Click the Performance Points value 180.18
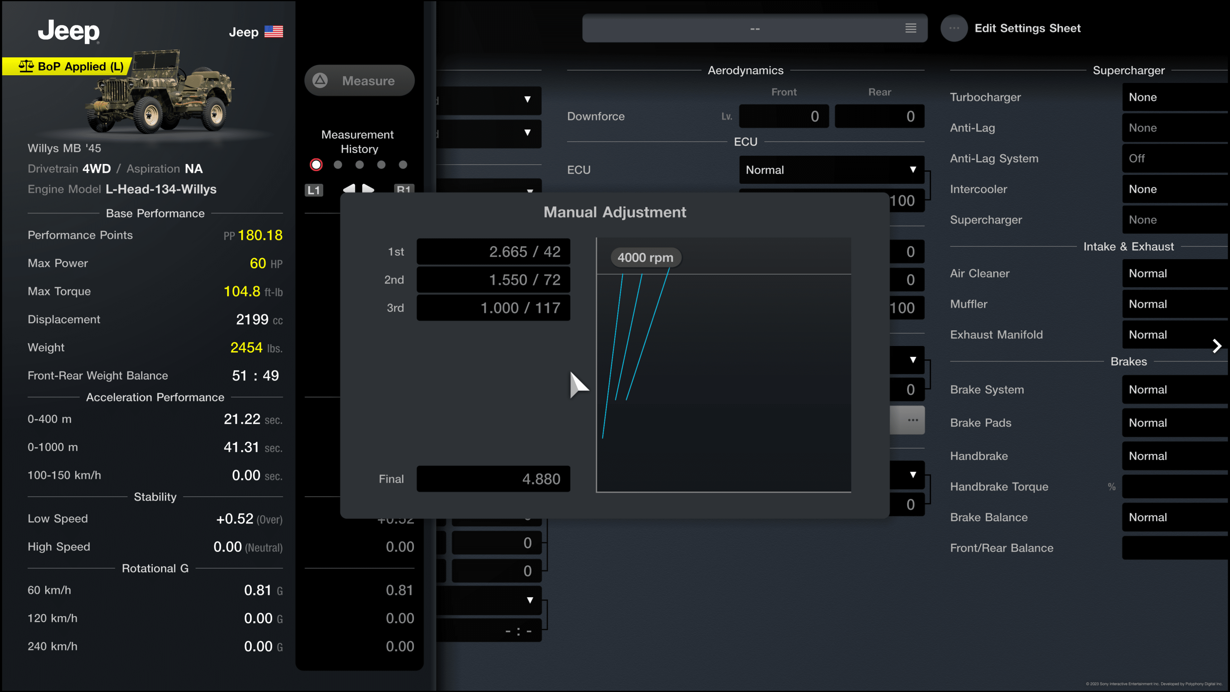Viewport: 1230px width, 692px height. point(260,235)
